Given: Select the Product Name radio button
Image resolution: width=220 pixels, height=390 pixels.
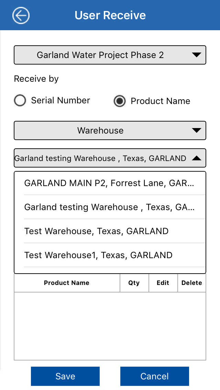Looking at the screenshot, I should [x=120, y=101].
